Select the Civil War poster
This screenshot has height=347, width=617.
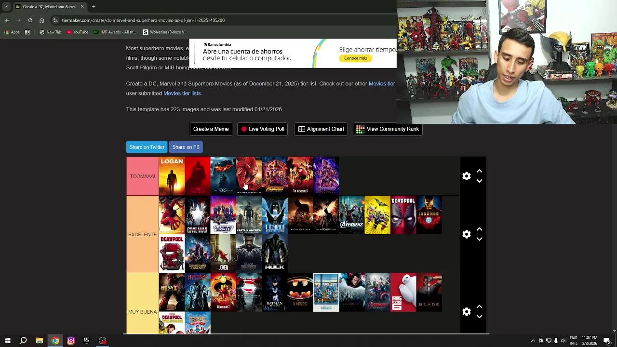click(198, 215)
